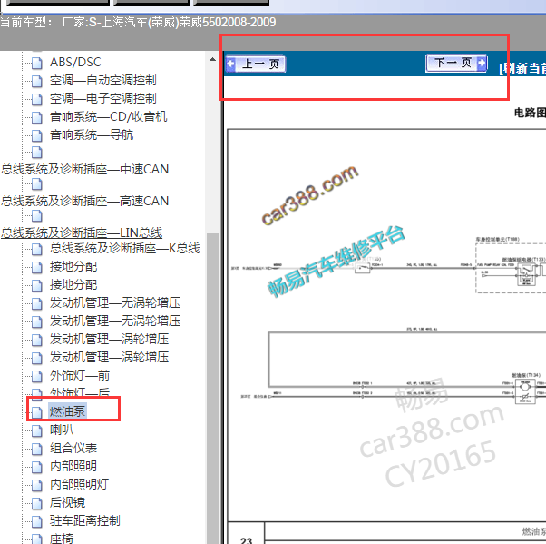Click page icon above LIN总线 entry
The width and height of the screenshot is (546, 544).
pos(36,216)
